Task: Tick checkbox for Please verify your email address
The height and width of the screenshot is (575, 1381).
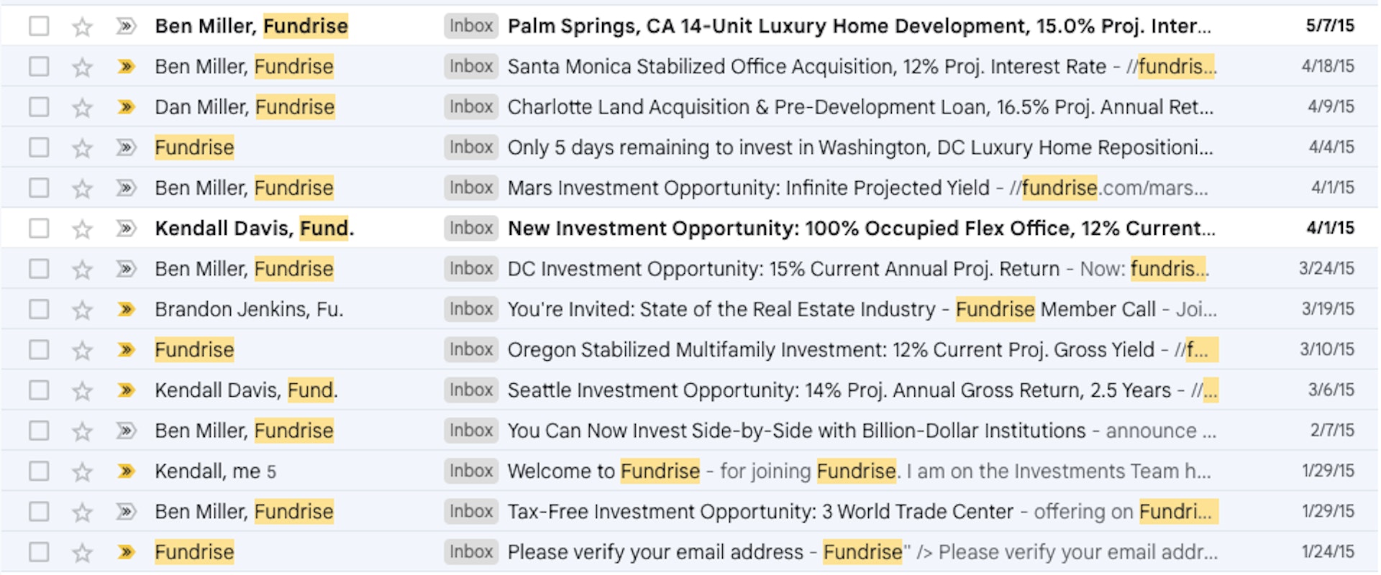Action: coord(39,553)
